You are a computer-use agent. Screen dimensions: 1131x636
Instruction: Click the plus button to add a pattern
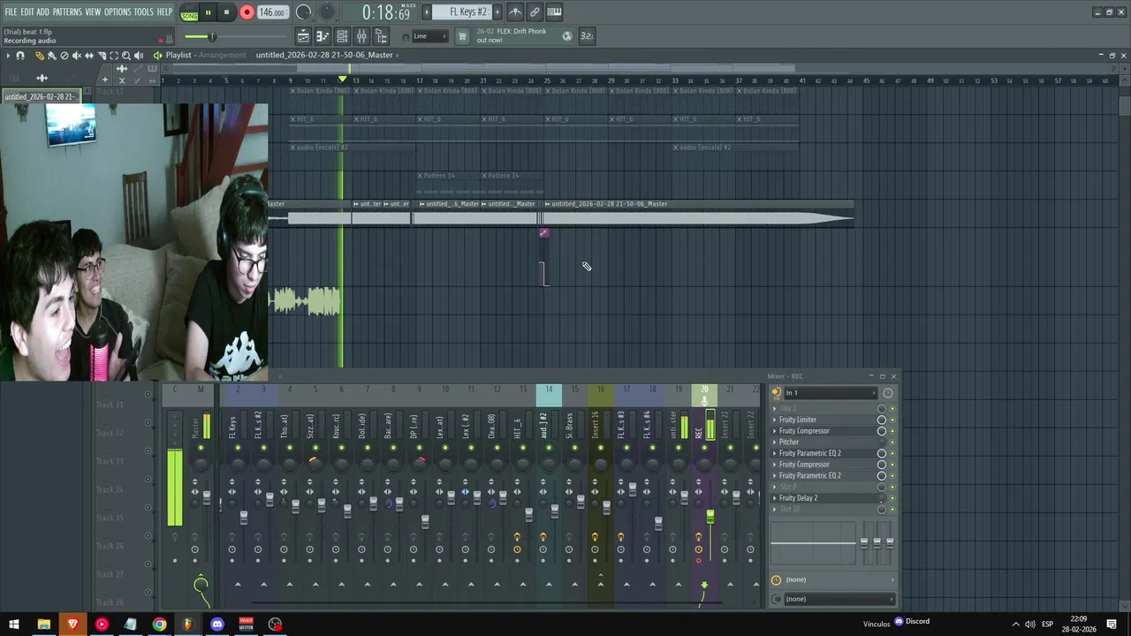(x=497, y=12)
